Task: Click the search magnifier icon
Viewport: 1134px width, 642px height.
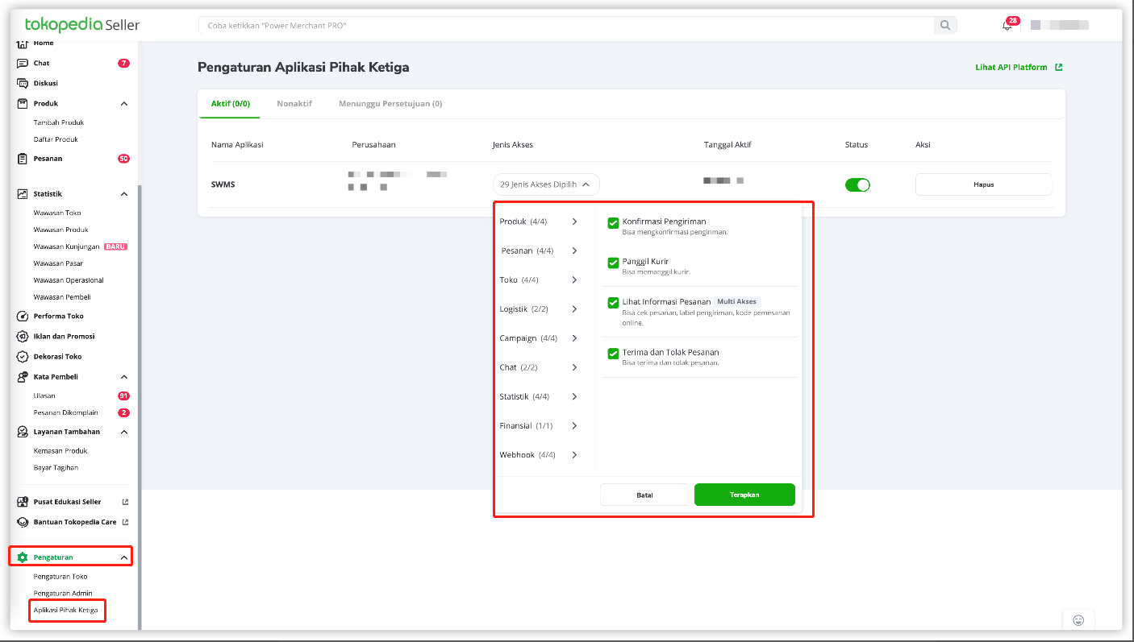Action: [945, 26]
